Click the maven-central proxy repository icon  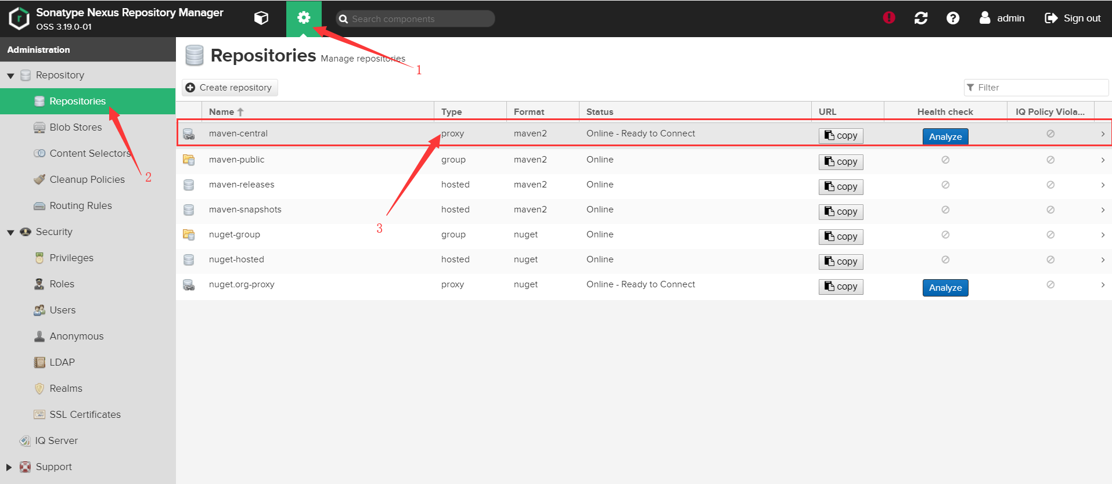(x=189, y=134)
